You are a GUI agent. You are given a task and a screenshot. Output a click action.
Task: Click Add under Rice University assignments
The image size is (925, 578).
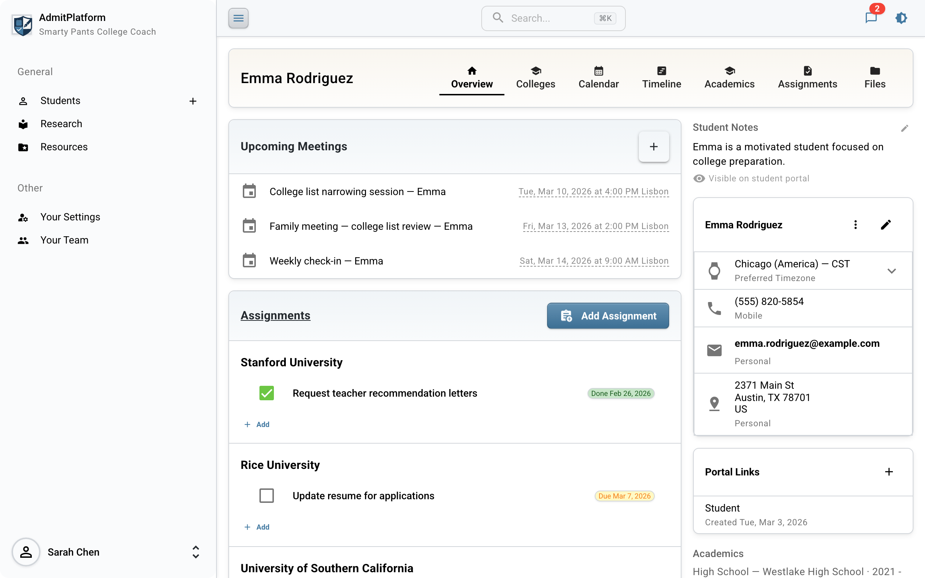point(257,527)
